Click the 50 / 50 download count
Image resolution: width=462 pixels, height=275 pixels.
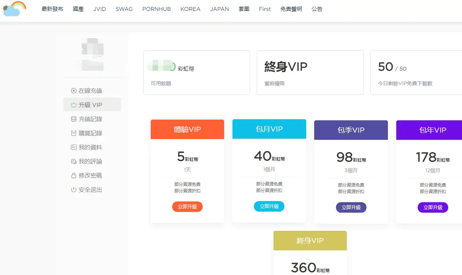point(392,67)
